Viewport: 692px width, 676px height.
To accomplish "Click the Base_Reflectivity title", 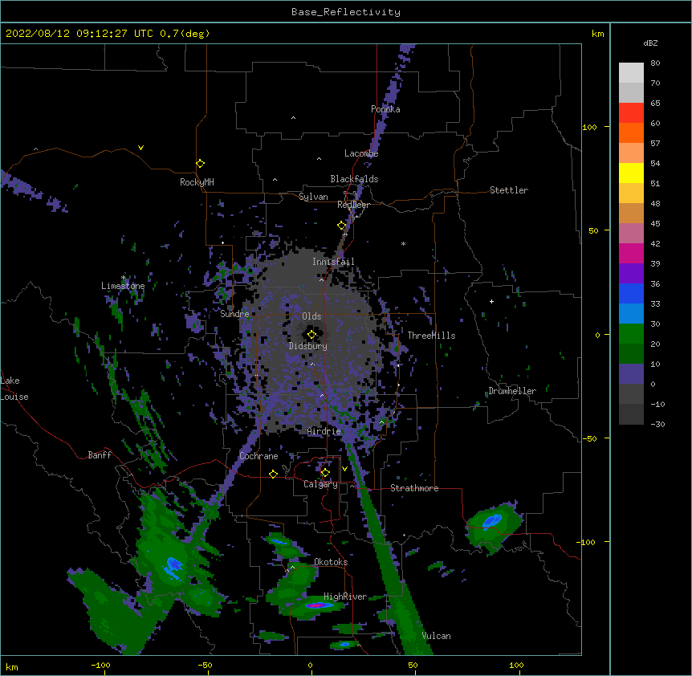I will (x=346, y=12).
